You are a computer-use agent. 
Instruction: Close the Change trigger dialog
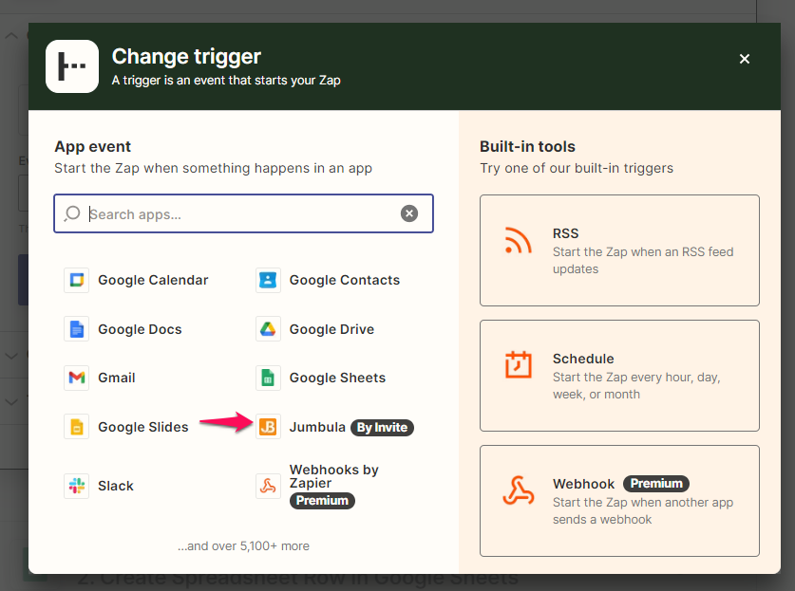[x=745, y=59]
